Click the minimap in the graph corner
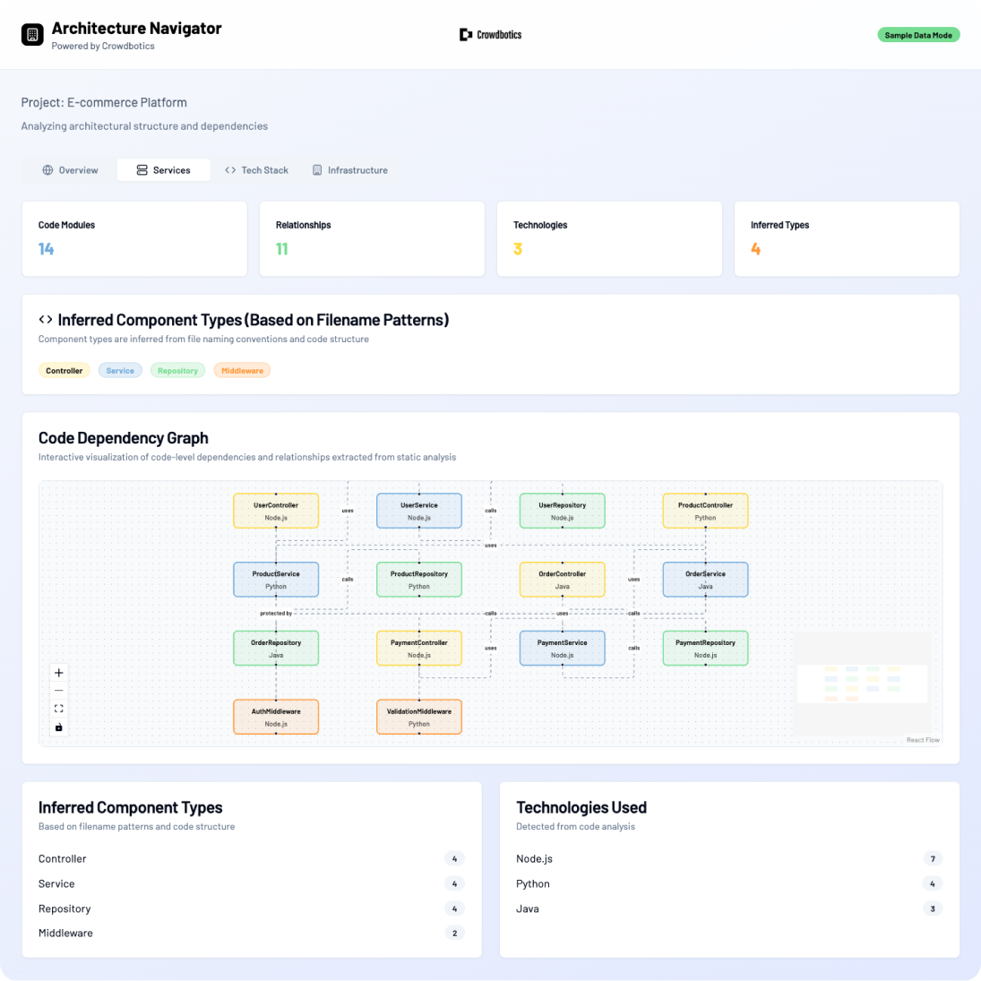 pyautogui.click(x=863, y=683)
